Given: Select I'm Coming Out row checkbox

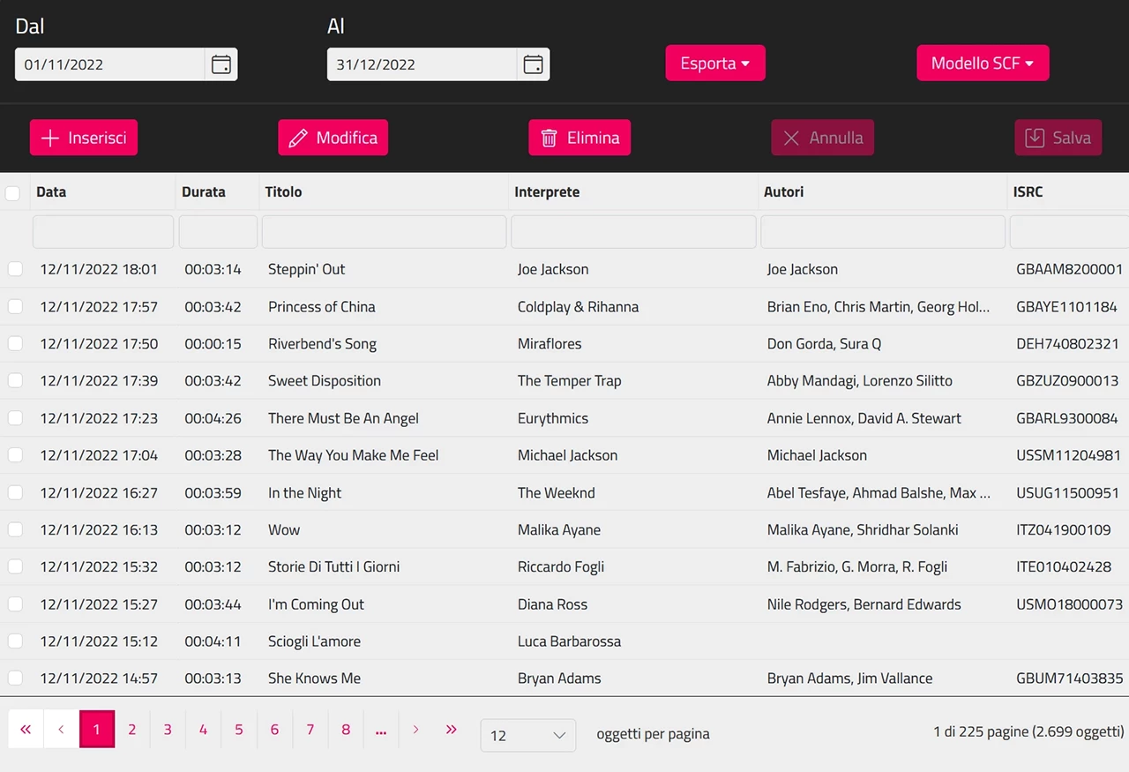Looking at the screenshot, I should pos(15,603).
